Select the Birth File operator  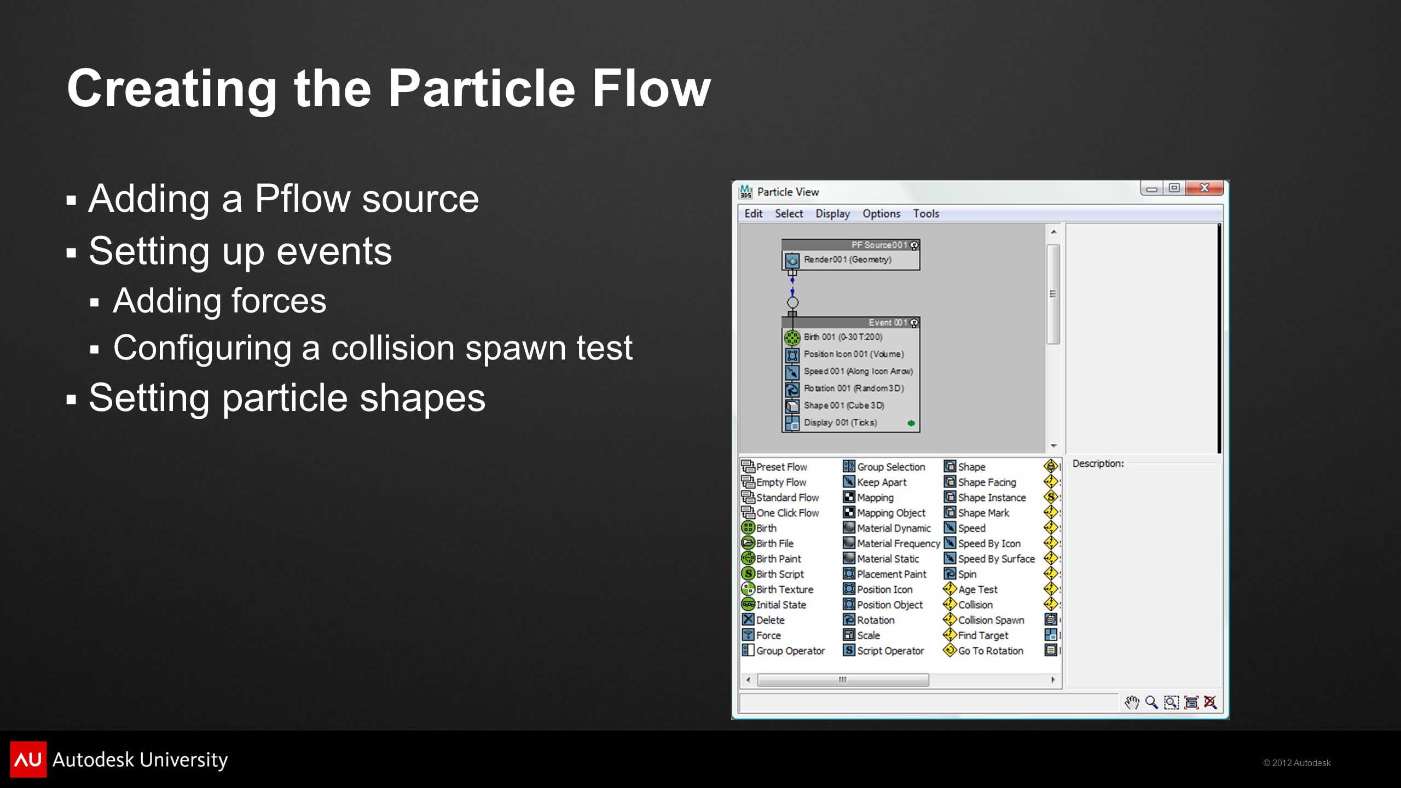[767, 543]
